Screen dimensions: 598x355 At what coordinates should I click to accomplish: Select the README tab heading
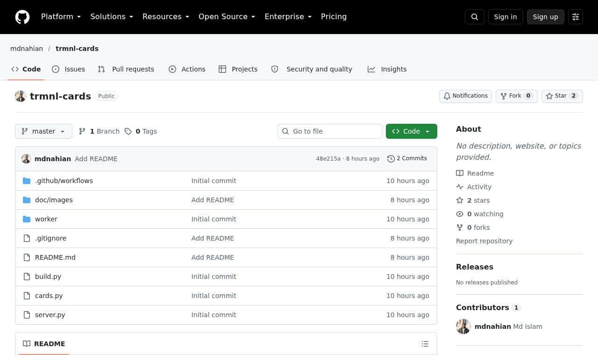coord(44,344)
